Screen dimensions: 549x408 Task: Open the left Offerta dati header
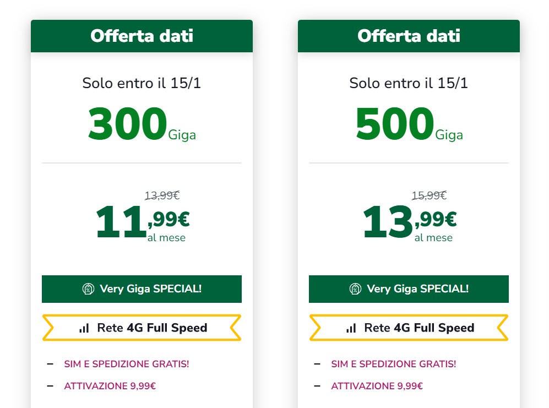[142, 36]
